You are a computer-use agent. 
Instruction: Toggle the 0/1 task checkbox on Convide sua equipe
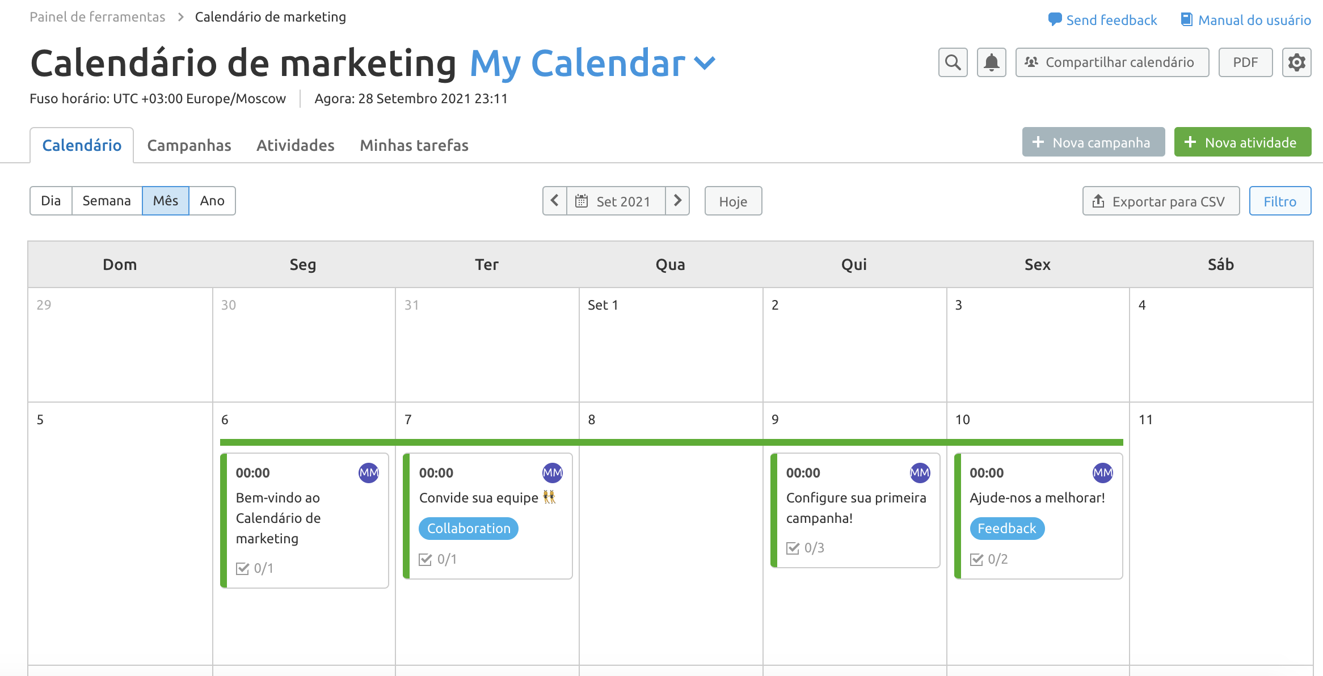point(425,559)
